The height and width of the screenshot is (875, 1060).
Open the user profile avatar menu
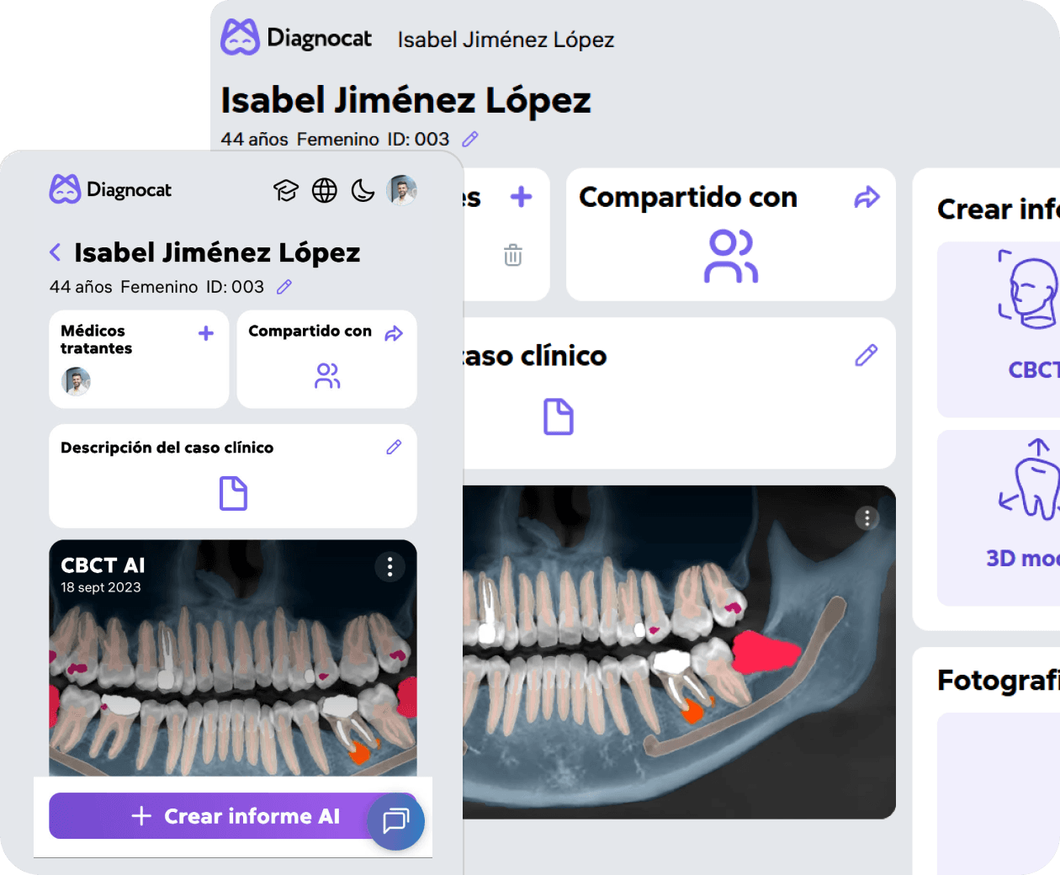click(401, 190)
